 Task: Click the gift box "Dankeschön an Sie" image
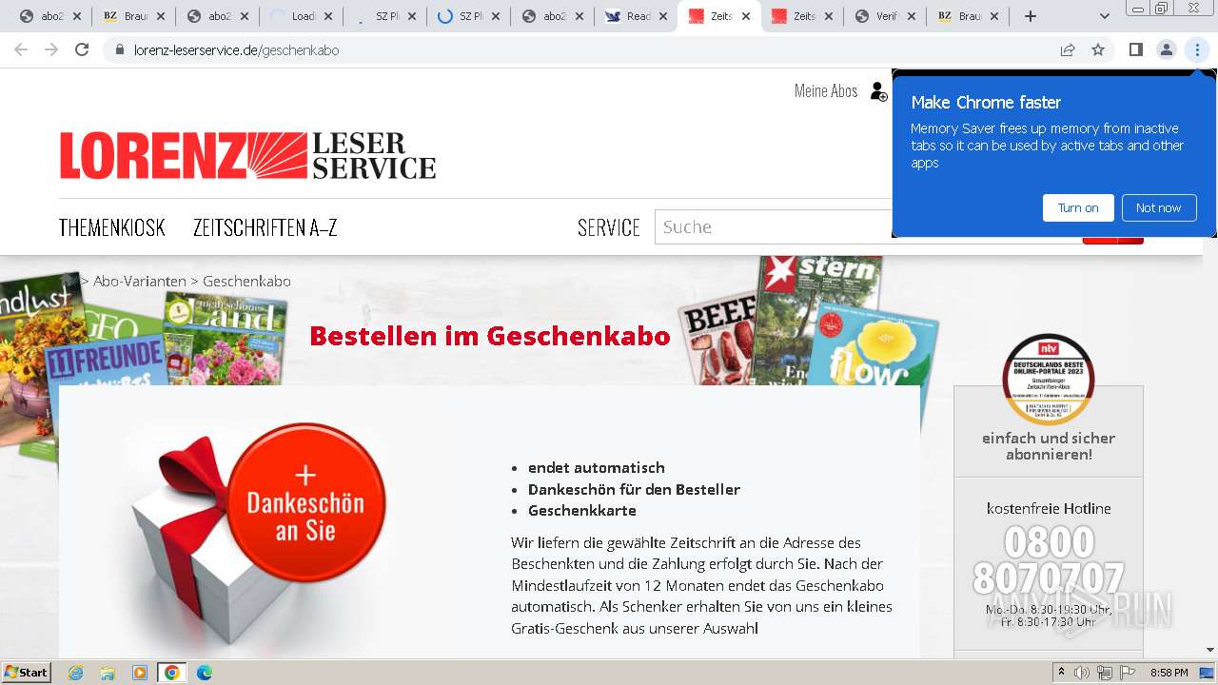pos(260,535)
